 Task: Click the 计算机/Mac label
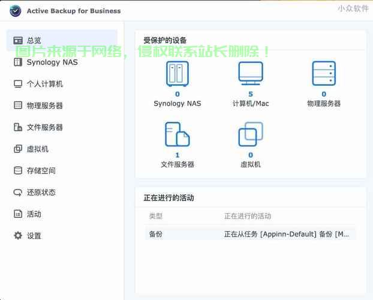pyautogui.click(x=251, y=104)
